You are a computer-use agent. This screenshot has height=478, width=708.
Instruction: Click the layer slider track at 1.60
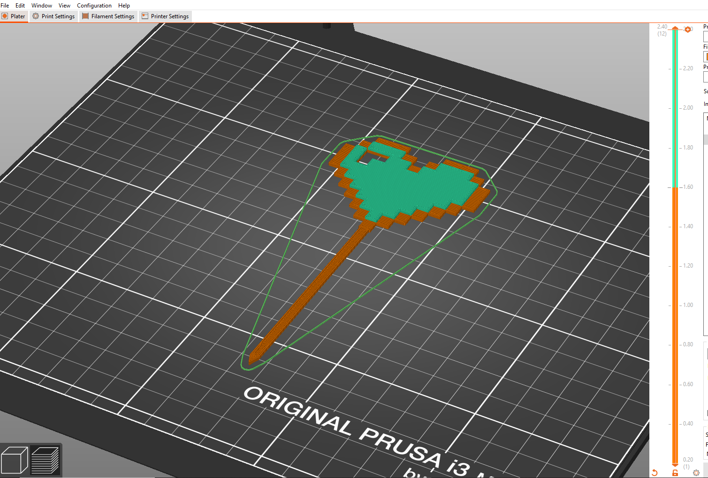[x=675, y=187]
